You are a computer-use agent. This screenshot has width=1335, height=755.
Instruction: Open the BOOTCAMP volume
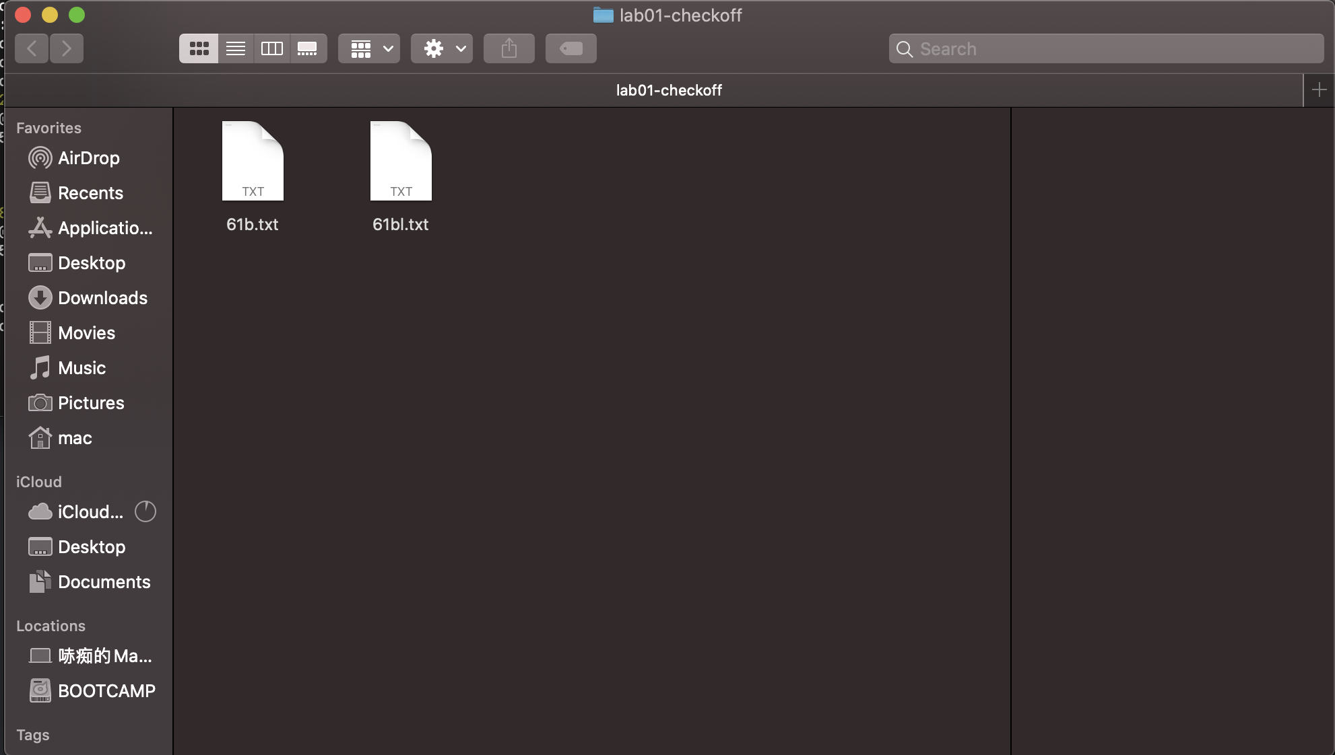[x=106, y=691]
